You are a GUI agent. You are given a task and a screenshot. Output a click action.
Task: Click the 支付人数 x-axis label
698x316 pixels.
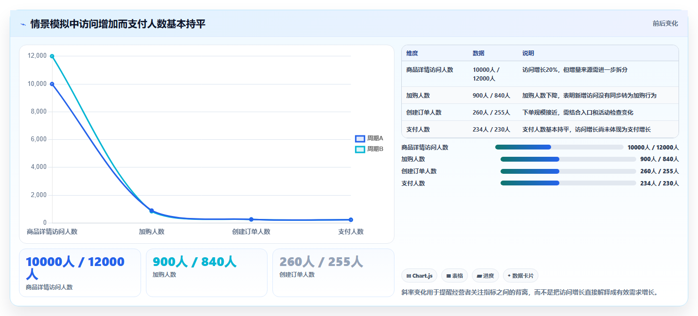[351, 232]
